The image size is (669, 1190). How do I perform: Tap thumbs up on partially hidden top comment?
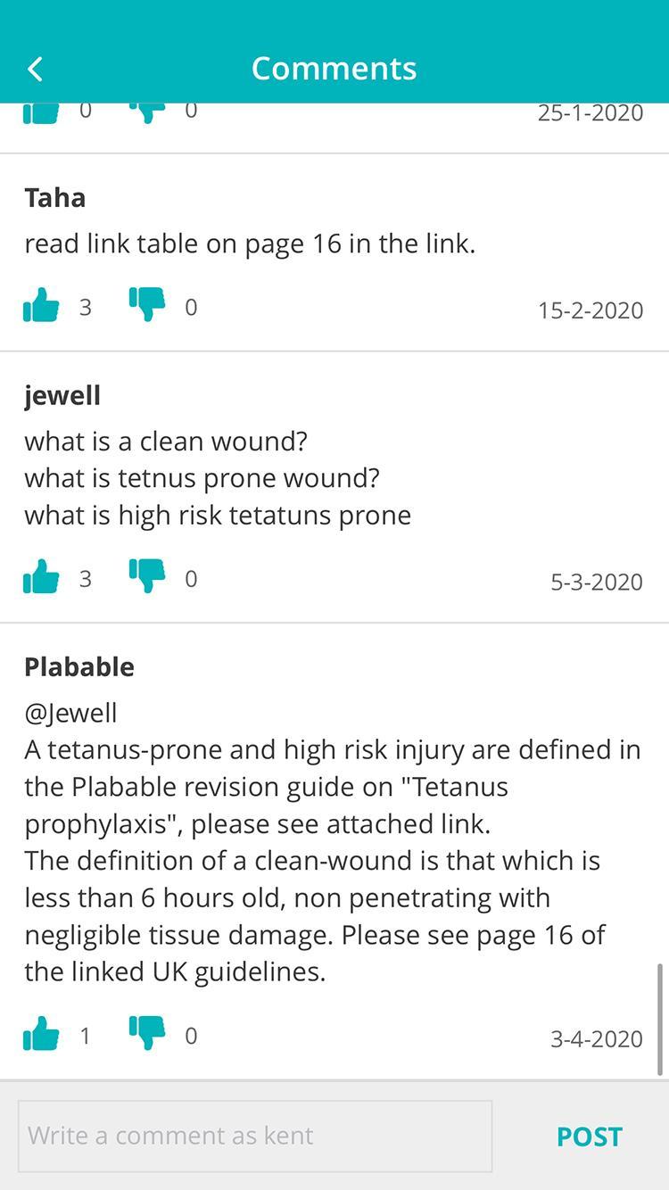click(x=41, y=114)
